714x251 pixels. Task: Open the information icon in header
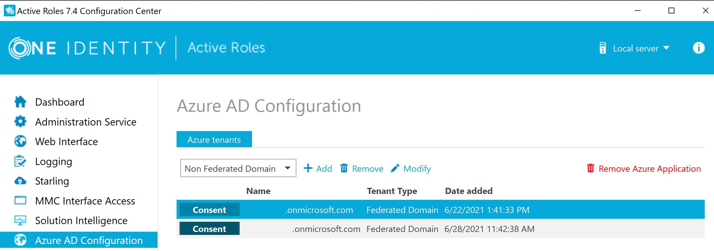point(698,48)
